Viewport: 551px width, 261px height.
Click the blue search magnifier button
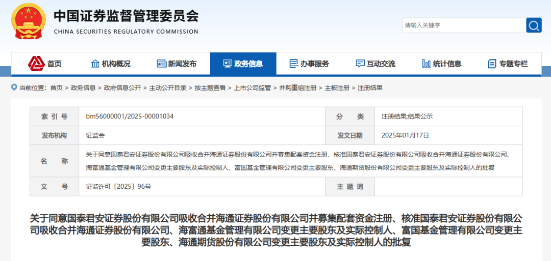pyautogui.click(x=534, y=25)
